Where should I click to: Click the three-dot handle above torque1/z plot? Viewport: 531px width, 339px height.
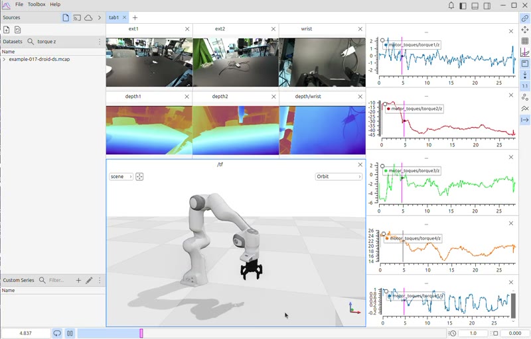(x=426, y=32)
